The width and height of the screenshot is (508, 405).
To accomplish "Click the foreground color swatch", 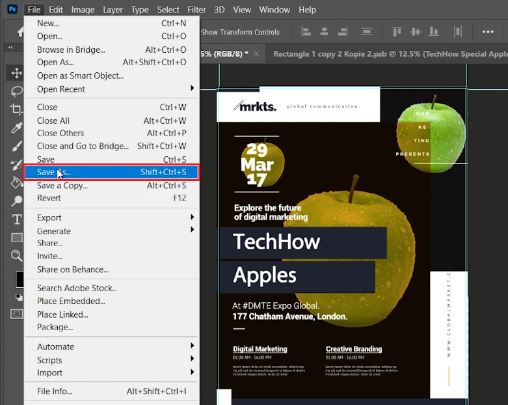I will pos(20,279).
